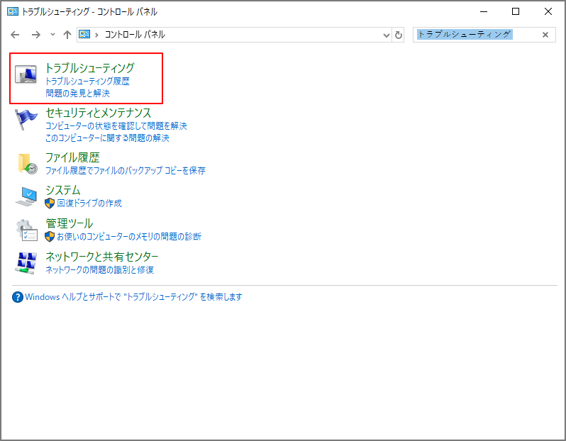Open the トラブルシューティング computer icon

[x=26, y=74]
